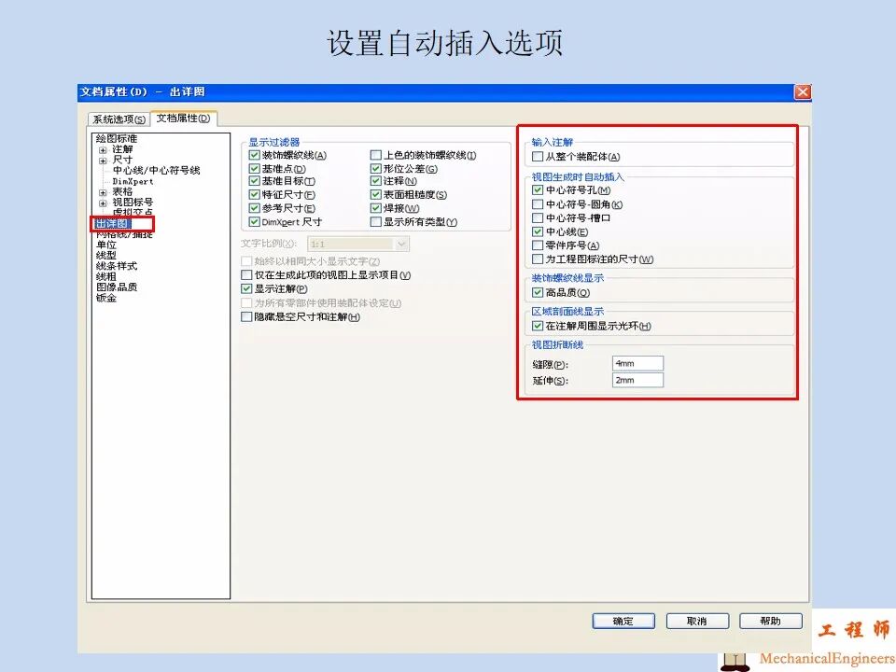The image size is (896, 672).
Task: Expand the 尺寸 tree node
Action: point(102,160)
